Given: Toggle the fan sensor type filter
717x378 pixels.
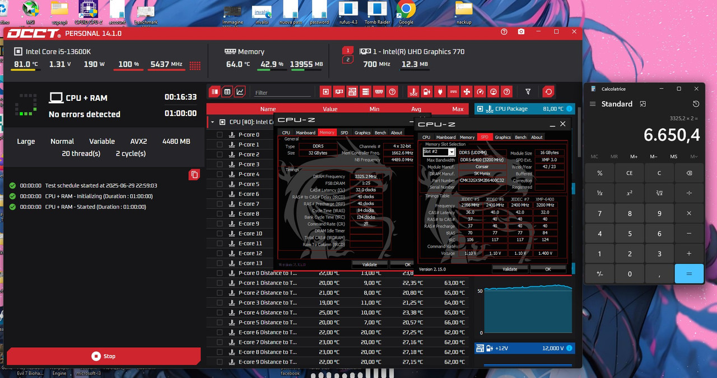Looking at the screenshot, I should point(467,92).
